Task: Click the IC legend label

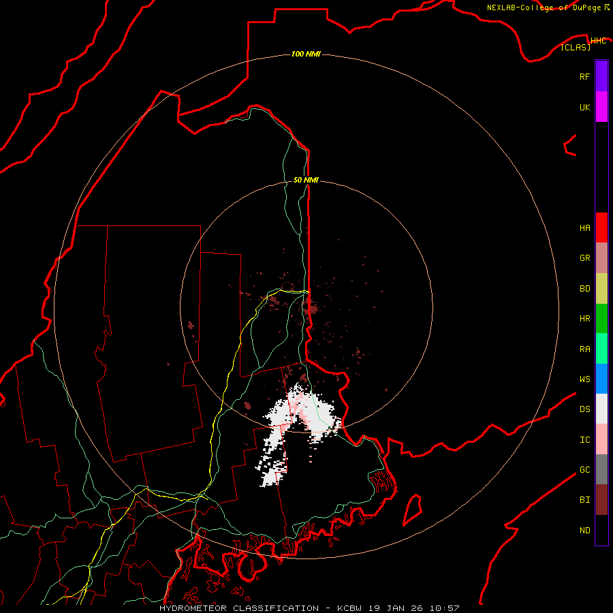Action: click(584, 440)
